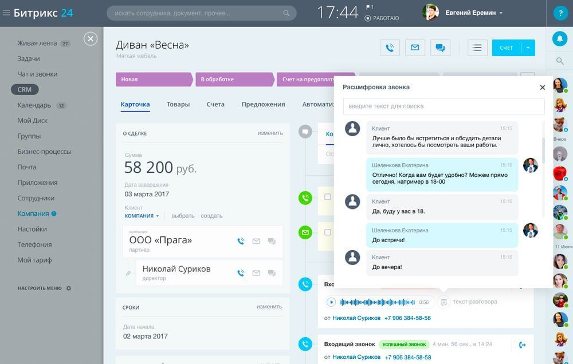Image resolution: width=573 pixels, height=364 pixels.
Task: Open chat via speech bubble header icon
Action: (440, 48)
